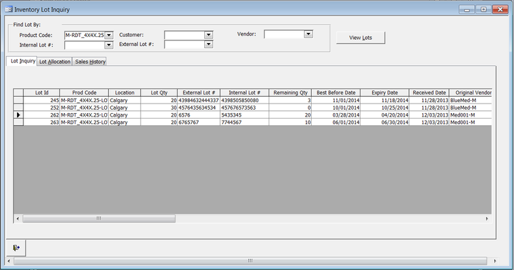
Task: Switch to the Lot Allocation tab
Action: 55,62
